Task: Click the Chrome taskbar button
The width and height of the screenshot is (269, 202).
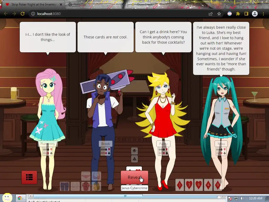Action: click(x=22, y=198)
